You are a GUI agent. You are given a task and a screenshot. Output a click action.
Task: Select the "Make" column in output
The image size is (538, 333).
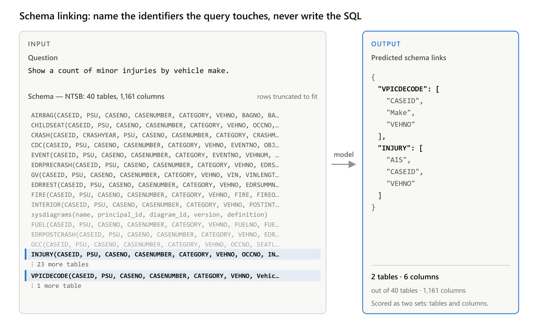click(399, 113)
